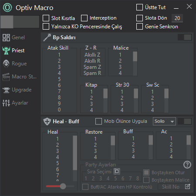Open the Upgrade anvil icon
The image size is (196, 196).
point(6,90)
